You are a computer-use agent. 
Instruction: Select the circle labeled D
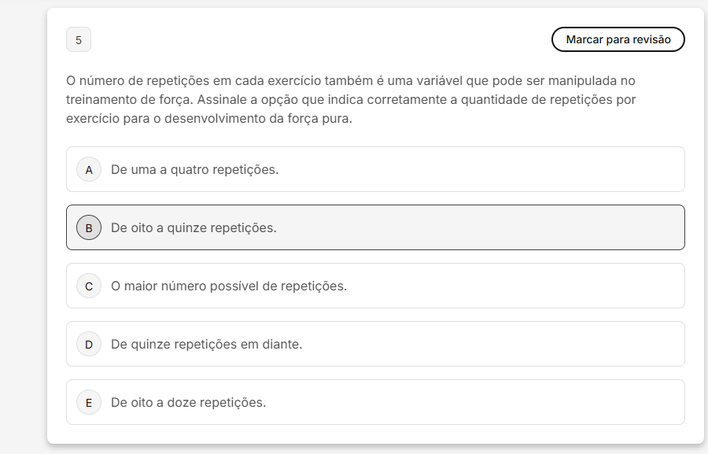pos(89,344)
